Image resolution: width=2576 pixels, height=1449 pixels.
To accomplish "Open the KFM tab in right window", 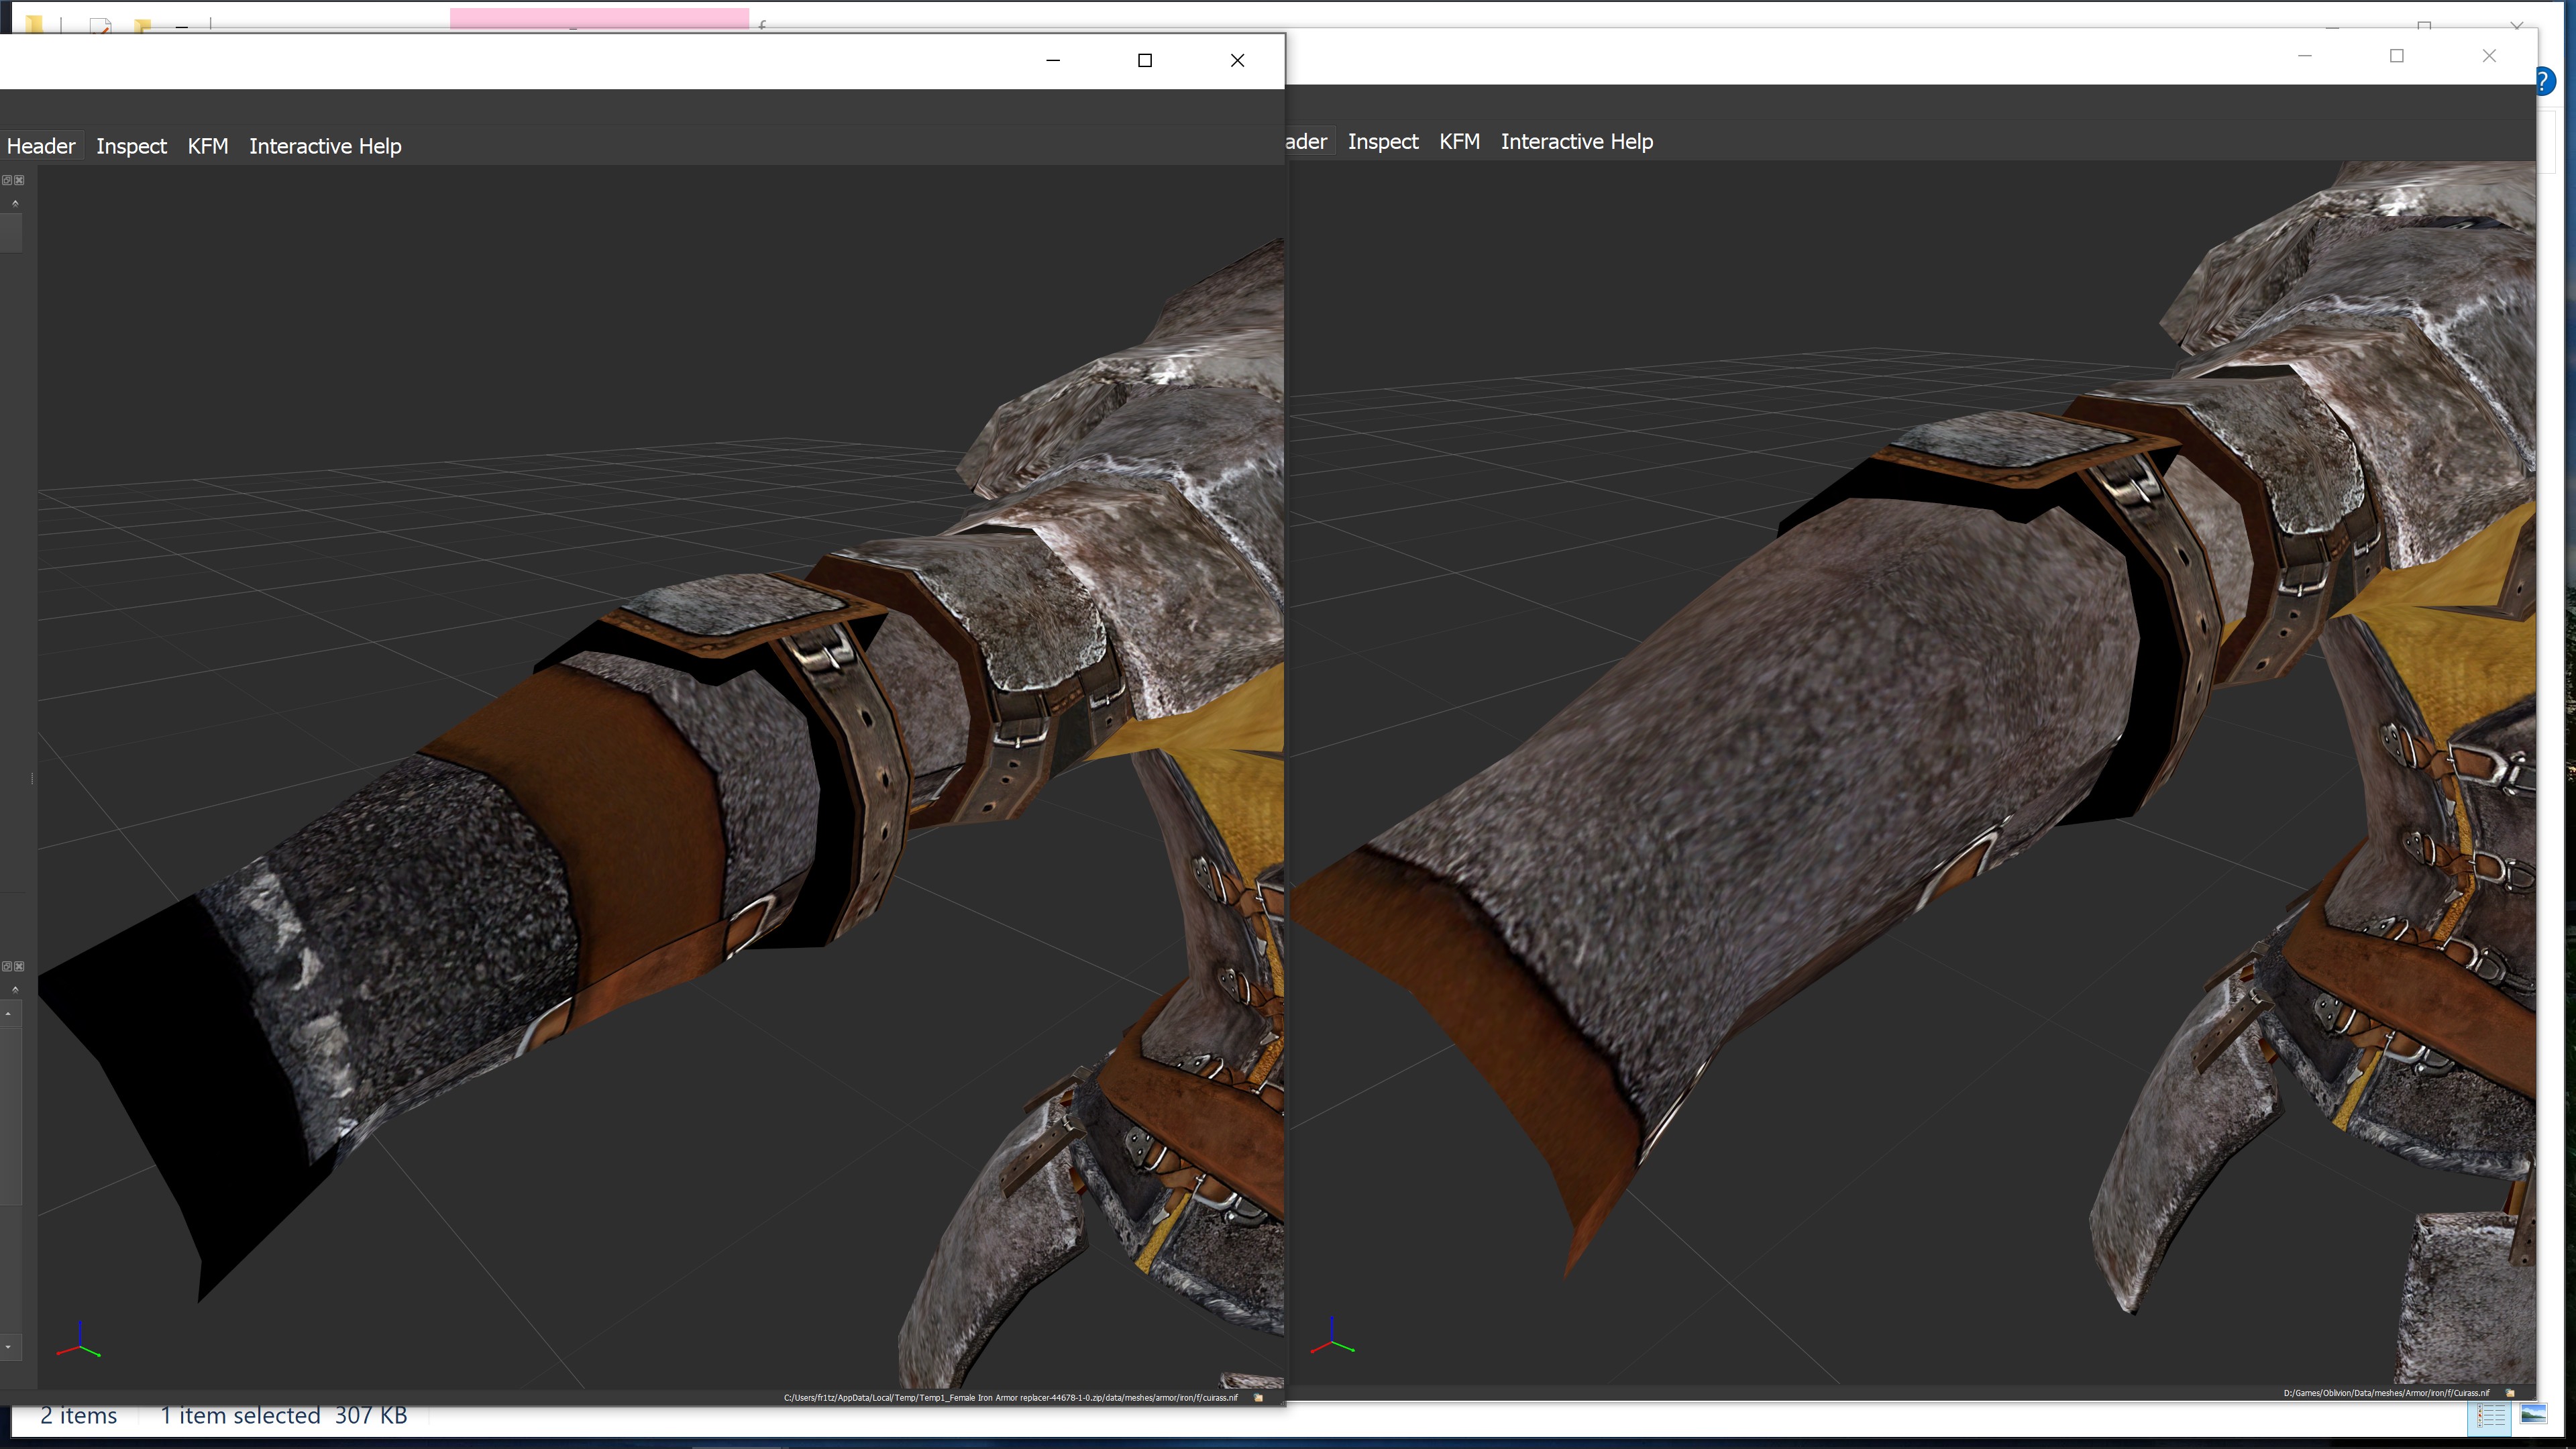I will [x=1459, y=142].
